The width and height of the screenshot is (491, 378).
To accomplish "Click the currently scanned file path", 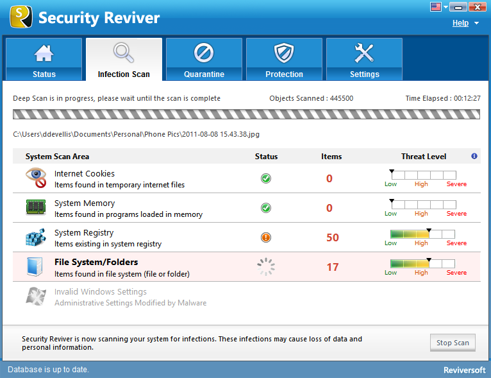I will click(137, 135).
